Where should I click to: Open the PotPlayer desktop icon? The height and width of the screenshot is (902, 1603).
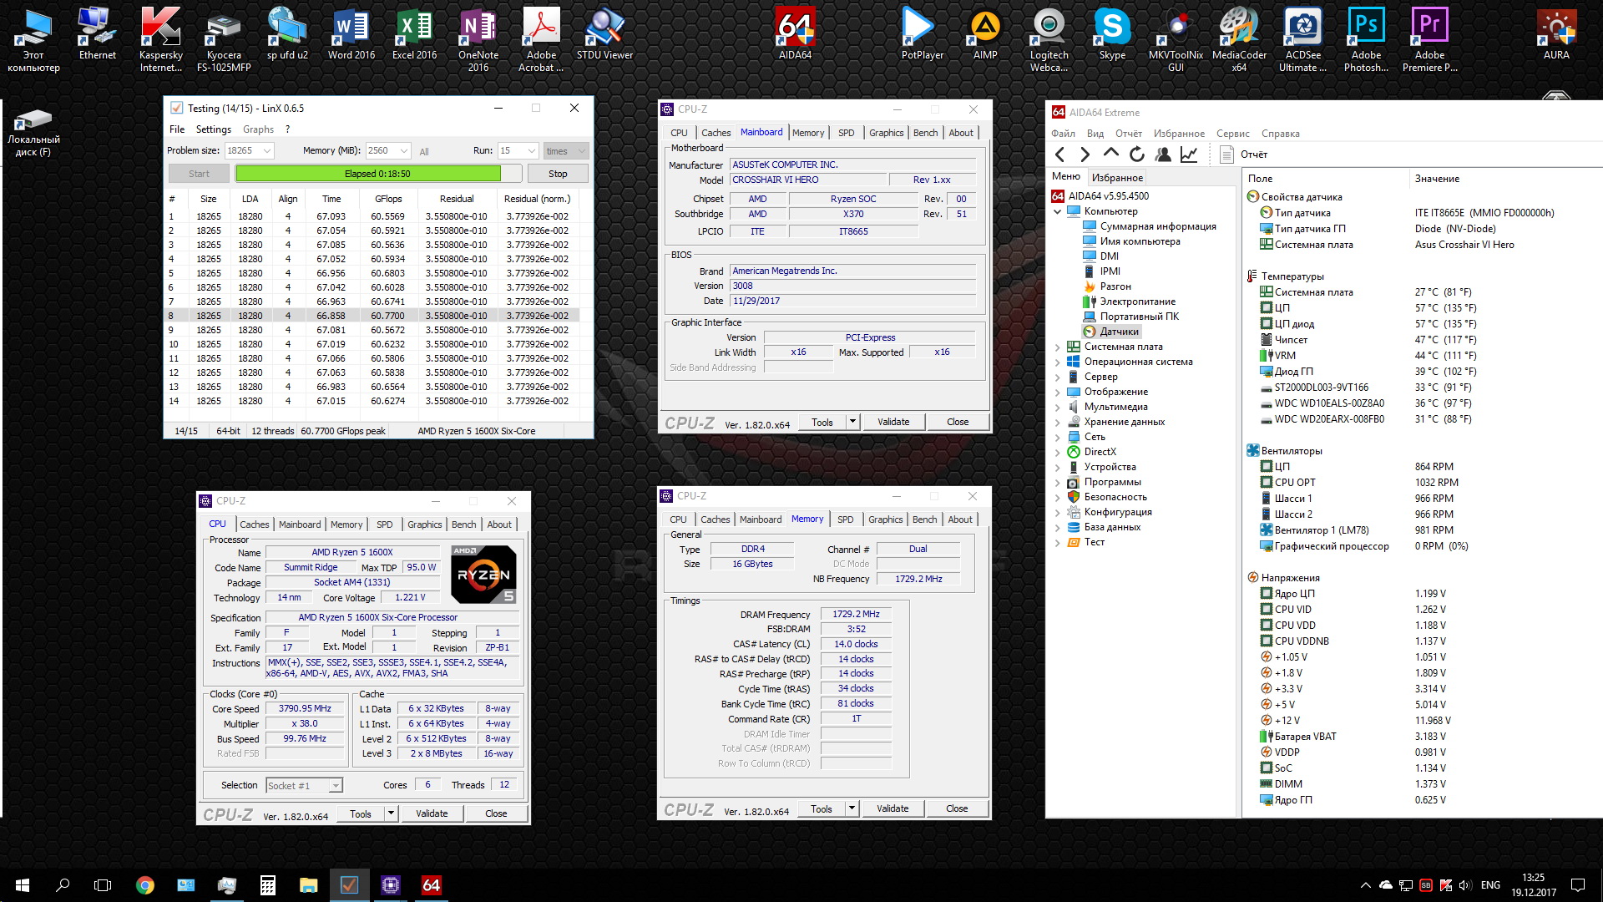pyautogui.click(x=922, y=35)
